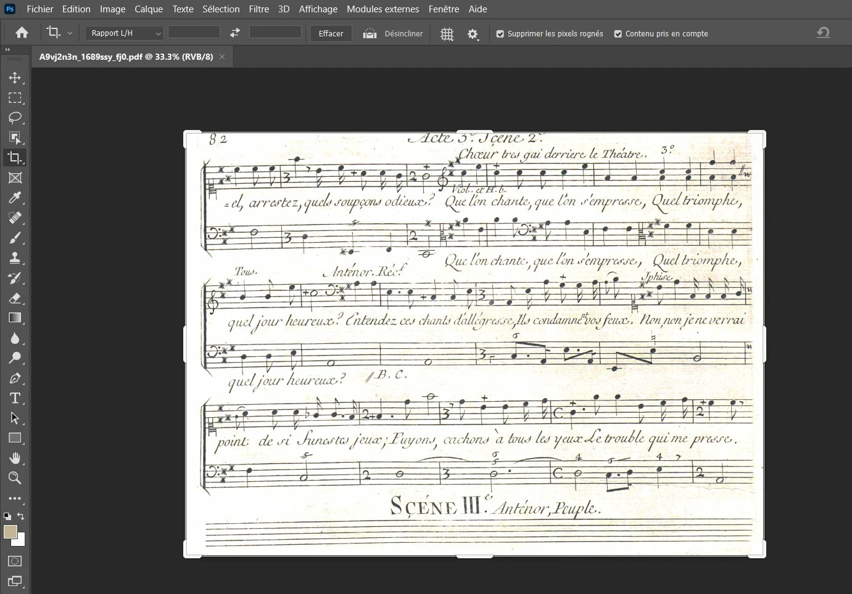Screen dimensions: 852x594
Task: Open the Texte menu
Action: coord(183,9)
